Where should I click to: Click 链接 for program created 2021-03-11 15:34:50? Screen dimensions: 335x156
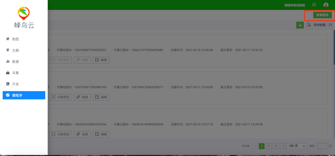point(82,97)
